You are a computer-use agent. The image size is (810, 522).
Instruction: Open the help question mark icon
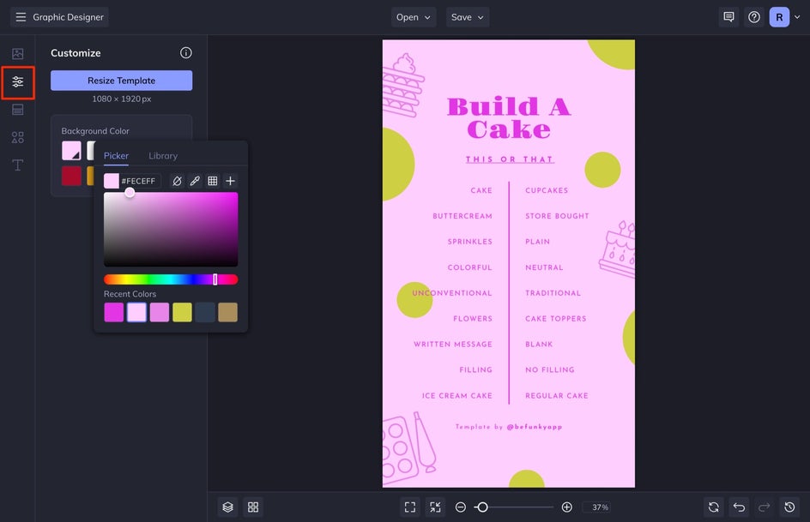[x=754, y=17]
